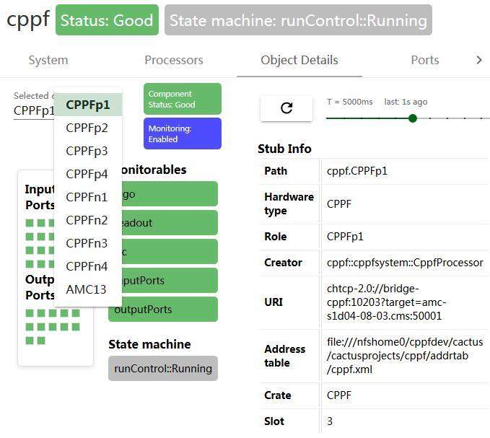Choose the CPPFn3 option
This screenshot has width=490, height=438.
tap(88, 243)
